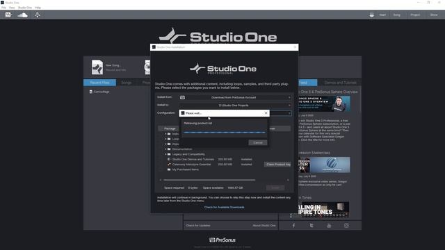Open the PreSonus account icon in toolbar
This screenshot has width=445, height=250.
[8, 15]
